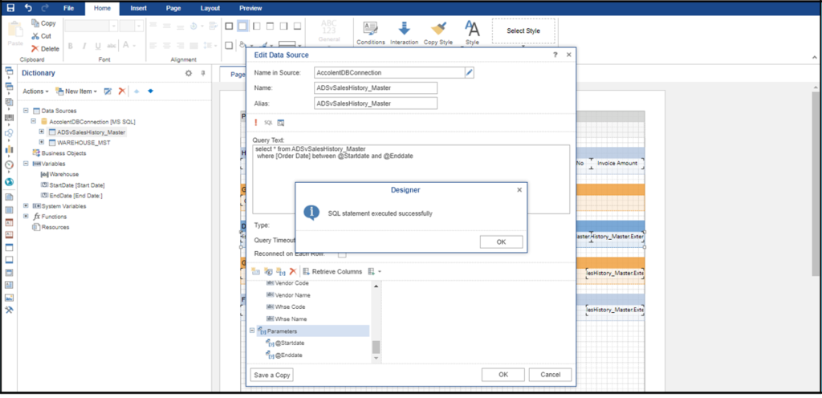Expand the WAREHOUSE_MST node
The image size is (822, 398).
tap(42, 142)
